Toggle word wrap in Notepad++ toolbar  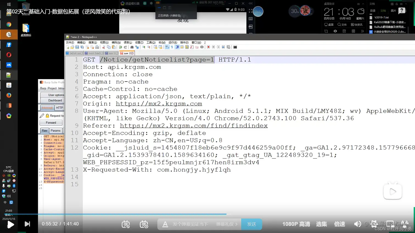point(167,47)
